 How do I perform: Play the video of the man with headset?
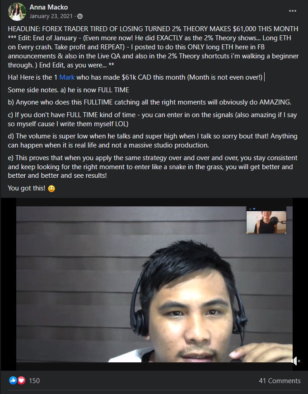coord(154,284)
